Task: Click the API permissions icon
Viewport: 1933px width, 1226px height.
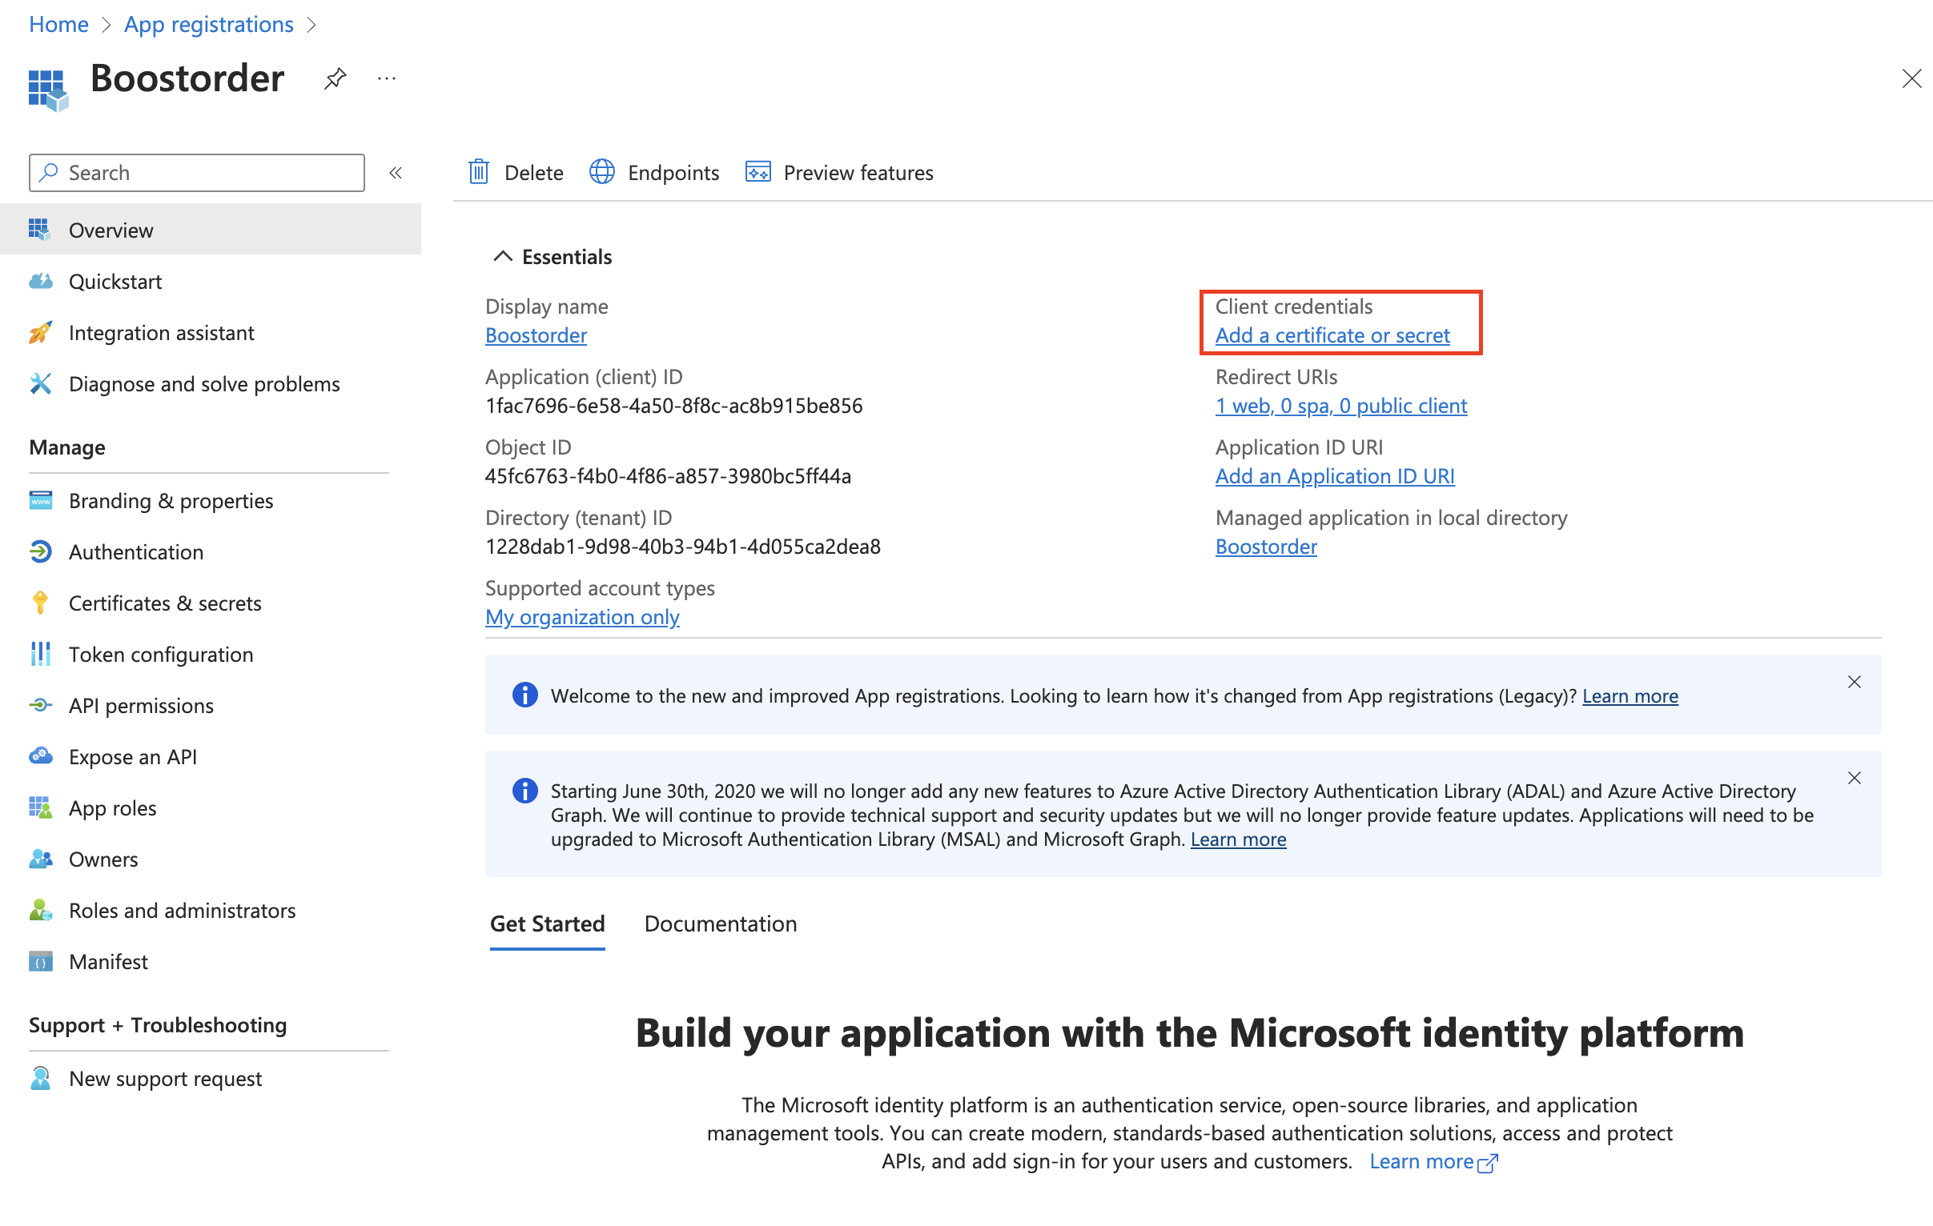Action: tap(40, 705)
